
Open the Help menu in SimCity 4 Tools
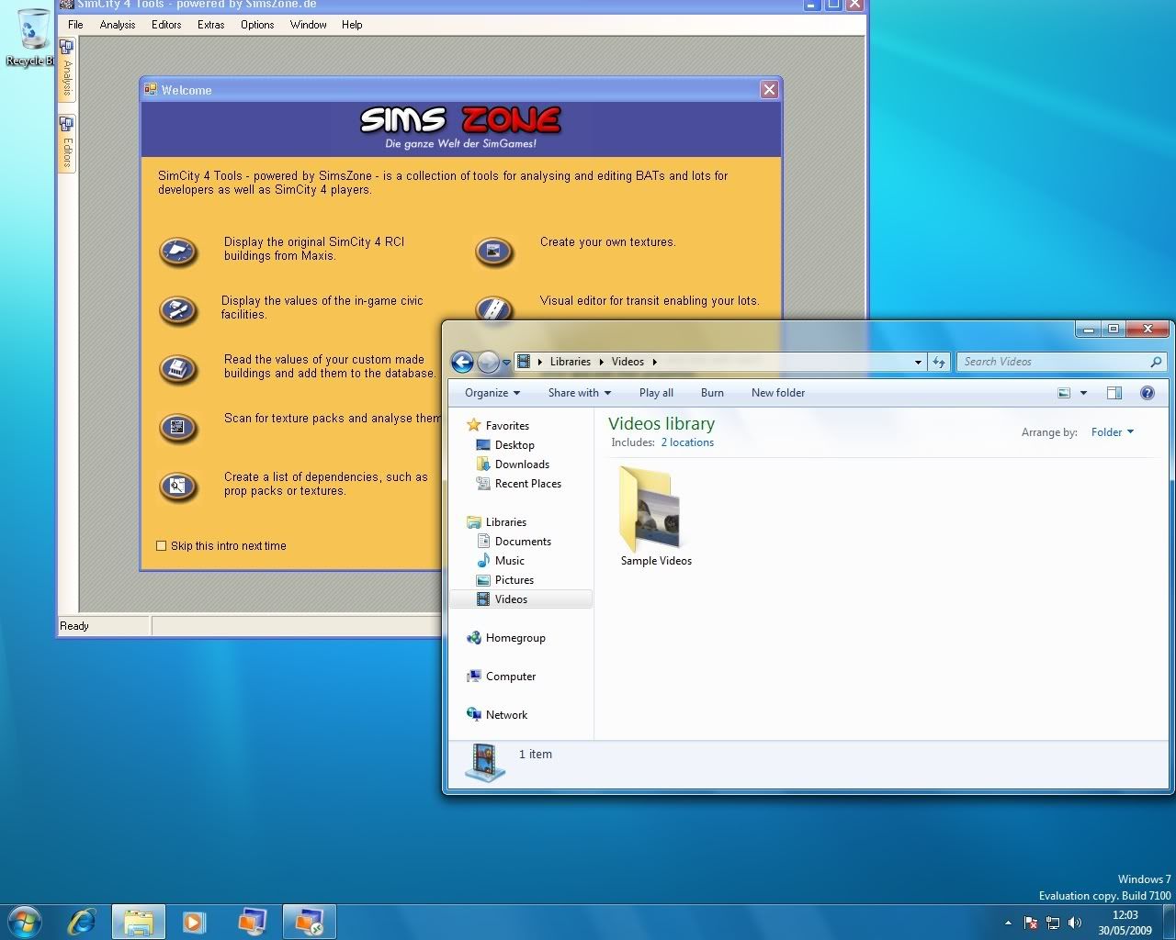click(x=352, y=25)
